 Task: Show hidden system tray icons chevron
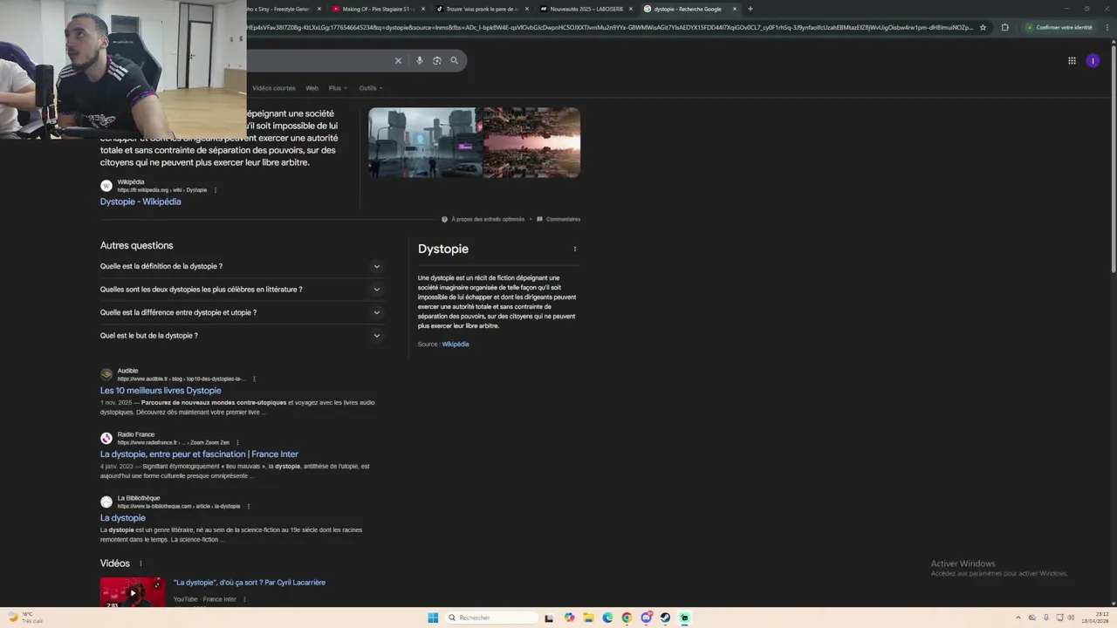click(1018, 618)
